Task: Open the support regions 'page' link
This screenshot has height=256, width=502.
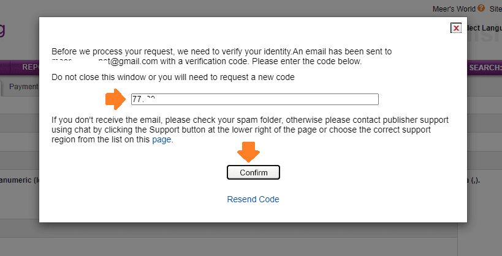Action: tap(161, 140)
